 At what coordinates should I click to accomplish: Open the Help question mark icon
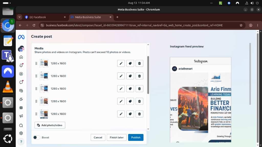(21, 142)
